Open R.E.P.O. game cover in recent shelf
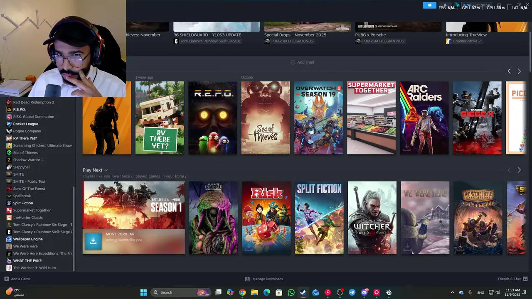The image size is (532, 299). [213, 118]
